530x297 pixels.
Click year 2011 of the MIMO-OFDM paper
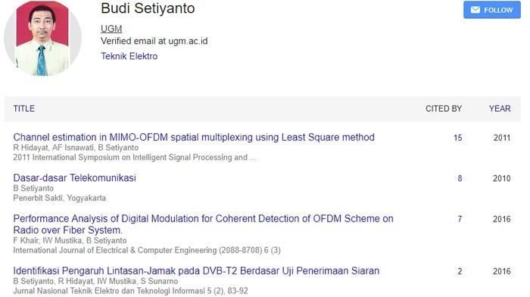[x=502, y=138]
